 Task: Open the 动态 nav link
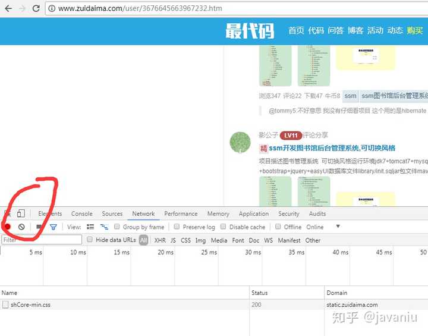click(x=395, y=30)
